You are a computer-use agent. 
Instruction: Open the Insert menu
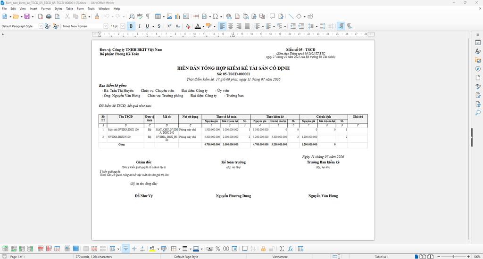point(33,8)
